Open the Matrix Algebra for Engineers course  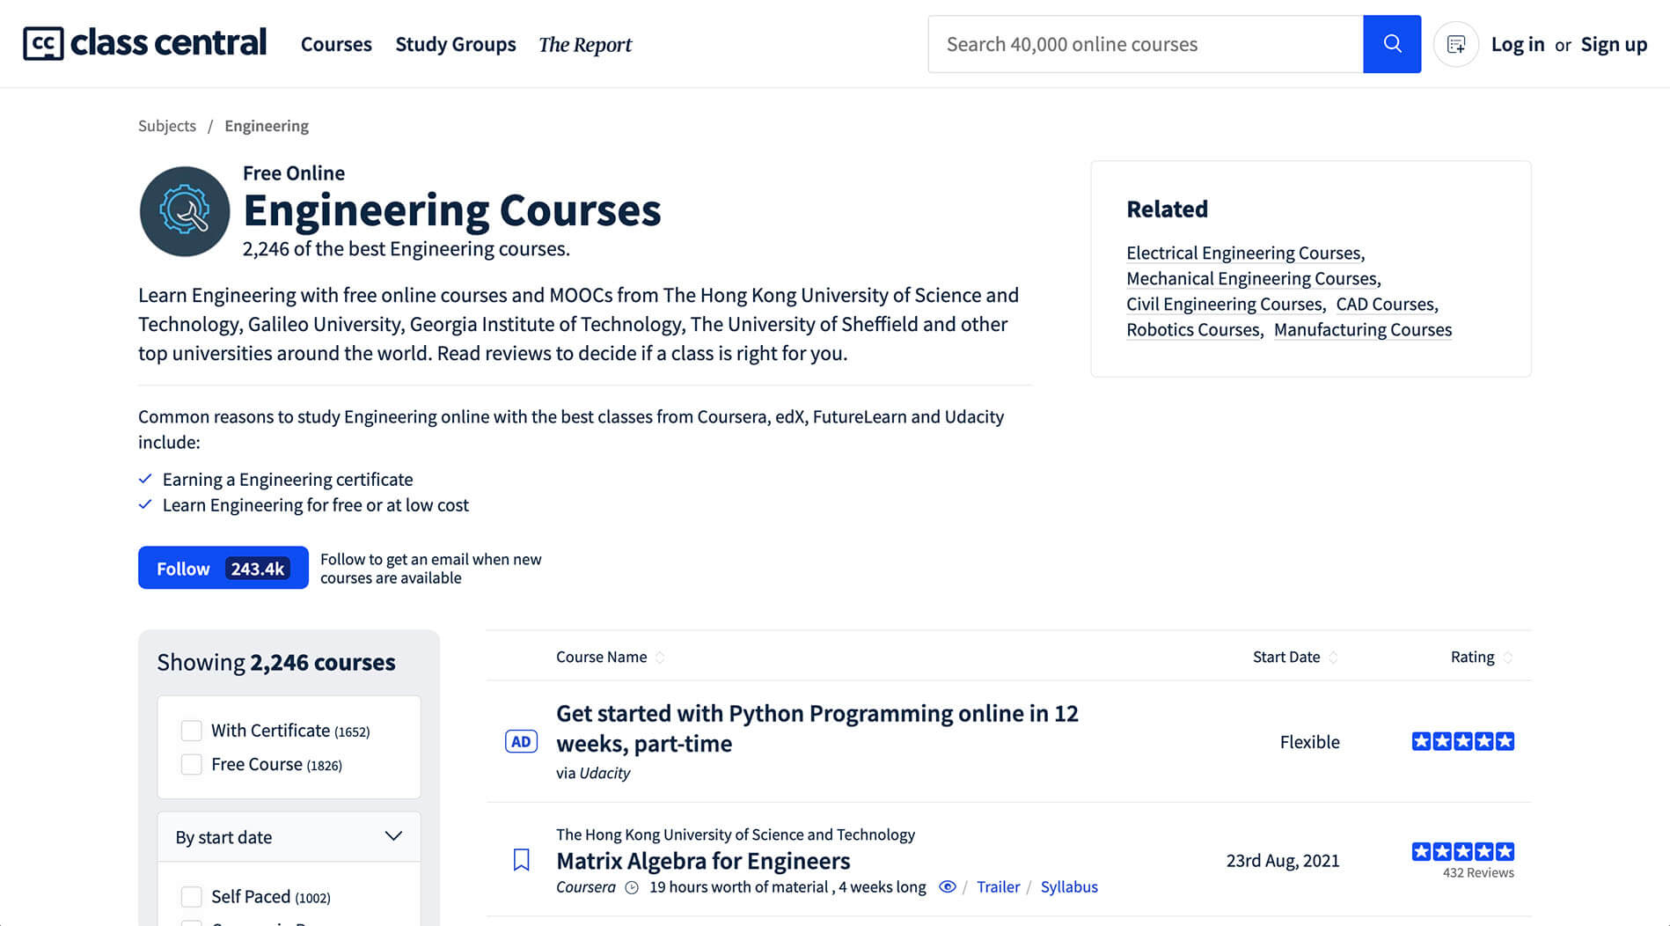click(703, 860)
